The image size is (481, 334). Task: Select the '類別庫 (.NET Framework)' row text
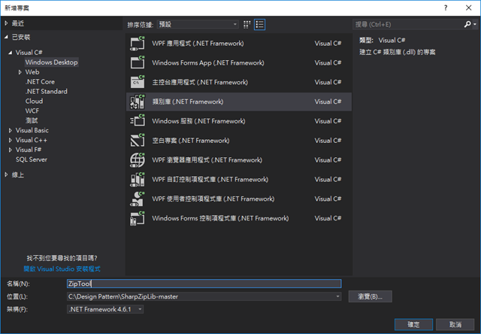(x=188, y=102)
